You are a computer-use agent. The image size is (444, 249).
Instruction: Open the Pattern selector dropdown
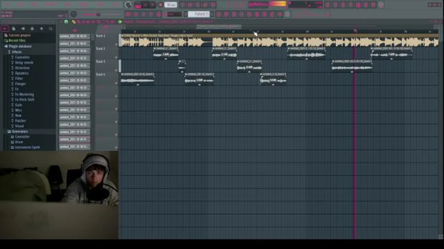tap(199, 14)
